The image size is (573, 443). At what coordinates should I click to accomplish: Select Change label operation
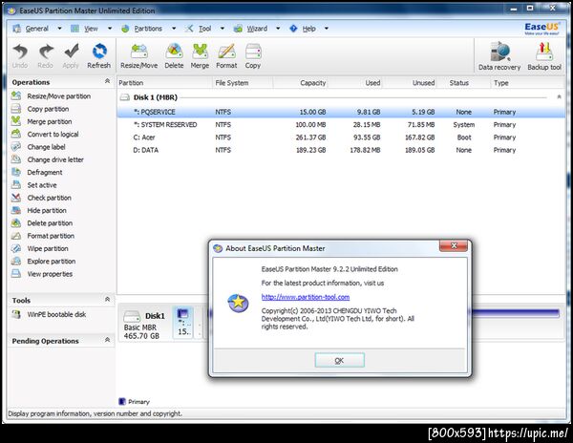pyautogui.click(x=38, y=147)
